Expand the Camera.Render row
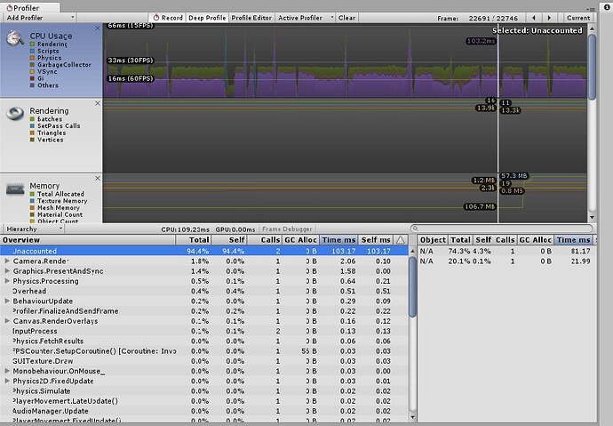The image size is (613, 426). (x=7, y=261)
